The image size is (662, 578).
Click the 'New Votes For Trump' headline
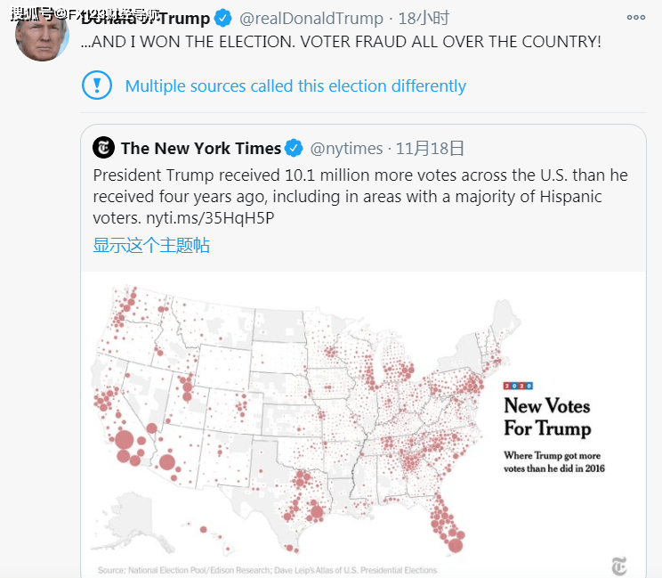click(x=546, y=417)
